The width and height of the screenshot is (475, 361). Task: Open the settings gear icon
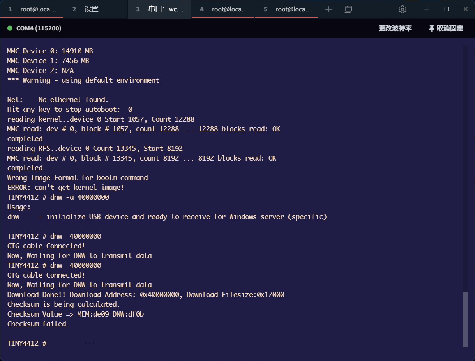[403, 9]
